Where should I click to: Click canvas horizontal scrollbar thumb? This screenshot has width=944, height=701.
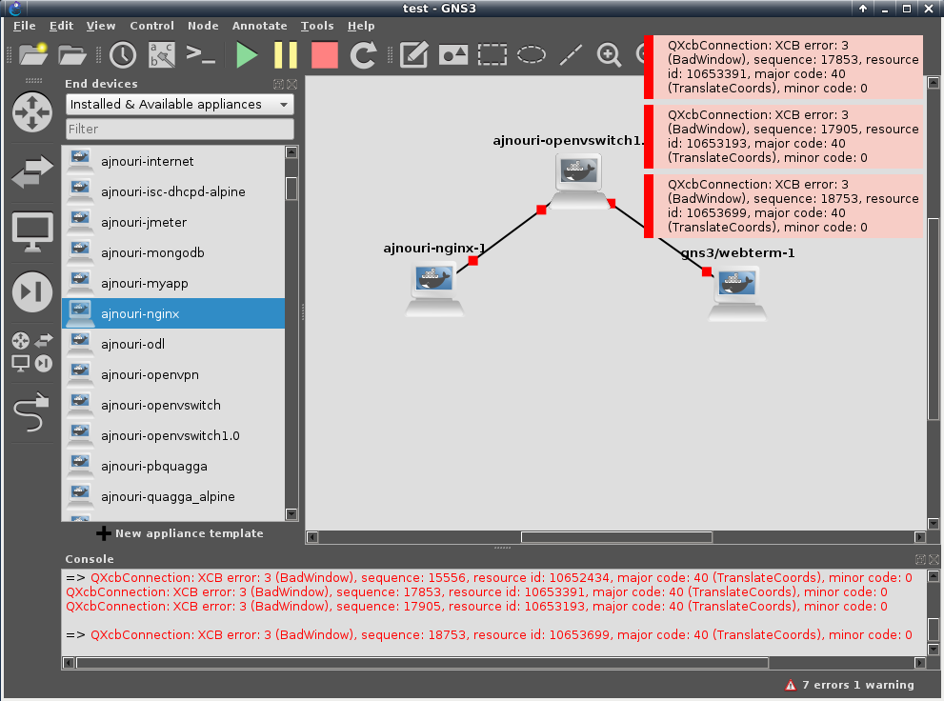tap(616, 537)
